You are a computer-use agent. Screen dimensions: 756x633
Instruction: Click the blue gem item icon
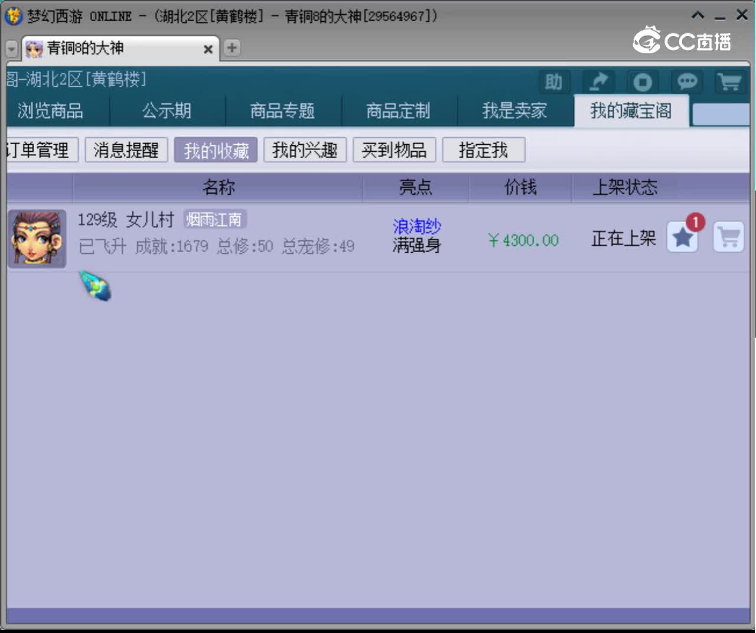[95, 286]
